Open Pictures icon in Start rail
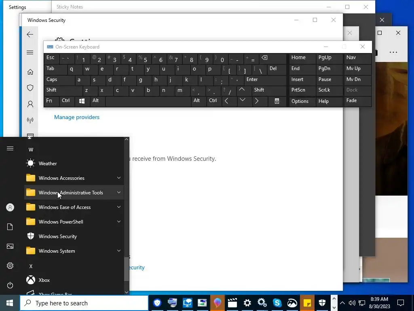Viewport: 414px width, 311px height. [x=10, y=246]
